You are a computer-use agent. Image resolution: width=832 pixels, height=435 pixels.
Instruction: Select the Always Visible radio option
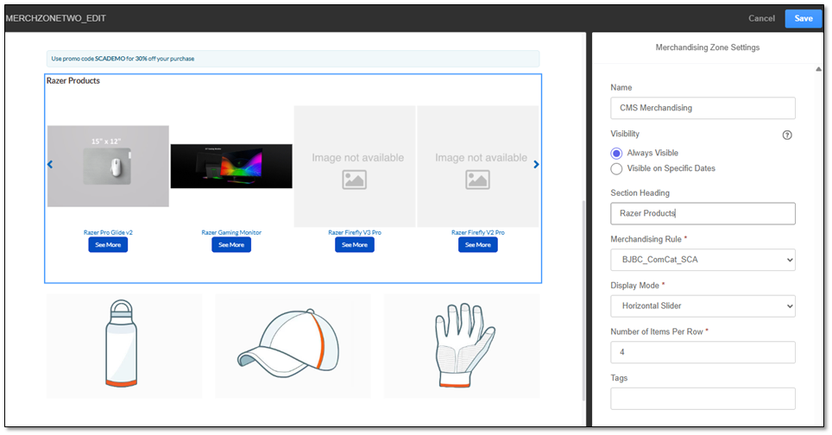pyautogui.click(x=616, y=154)
